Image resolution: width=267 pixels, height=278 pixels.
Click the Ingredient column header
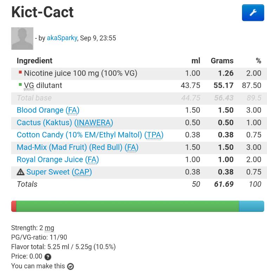(34, 61)
